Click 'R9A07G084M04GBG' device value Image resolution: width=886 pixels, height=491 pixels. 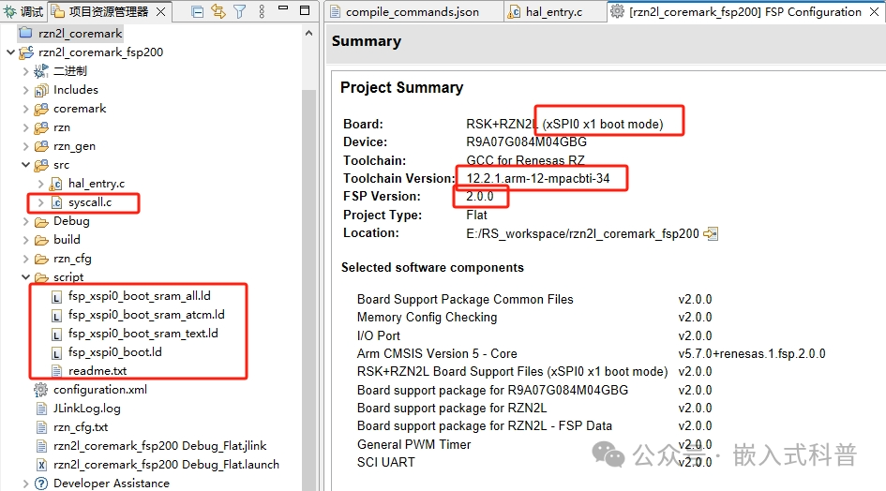526,141
